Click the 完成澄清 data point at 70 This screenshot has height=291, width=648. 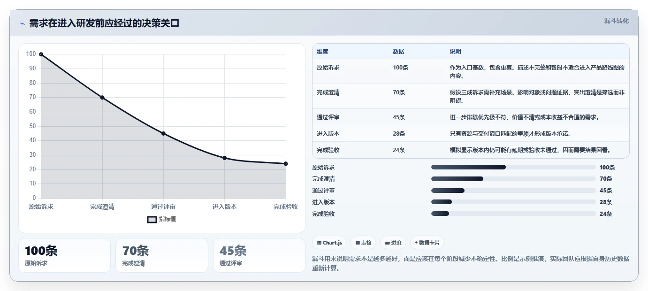(x=102, y=98)
